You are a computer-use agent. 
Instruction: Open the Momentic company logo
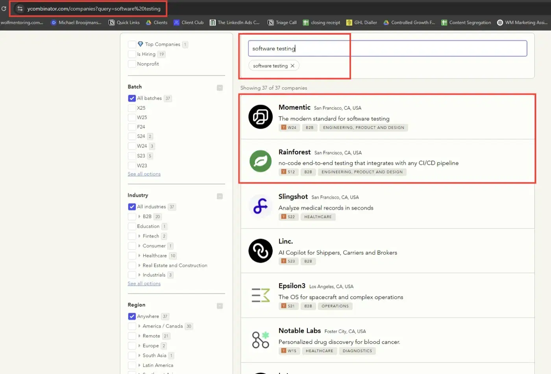(261, 117)
